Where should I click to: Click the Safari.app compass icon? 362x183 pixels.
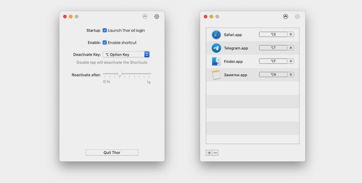point(216,35)
